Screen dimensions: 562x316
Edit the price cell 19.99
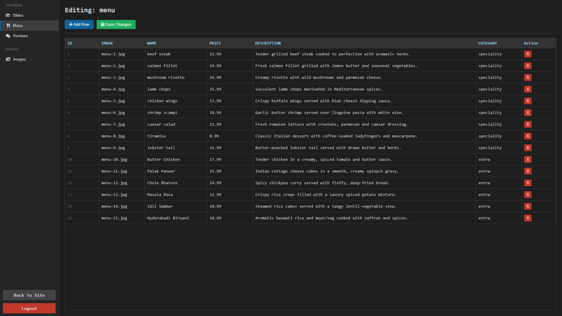pyautogui.click(x=230, y=66)
